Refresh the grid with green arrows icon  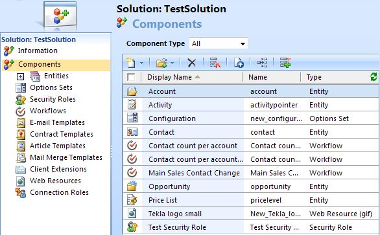point(374,77)
